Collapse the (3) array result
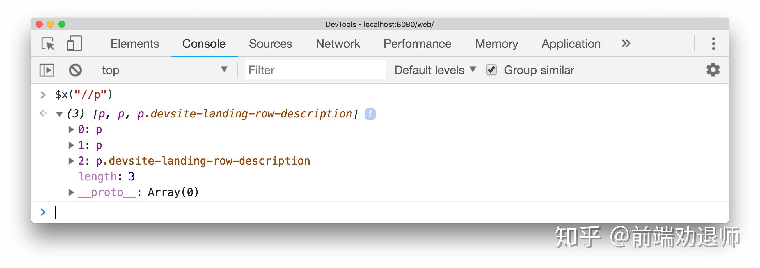This screenshot has width=760, height=268. point(59,114)
